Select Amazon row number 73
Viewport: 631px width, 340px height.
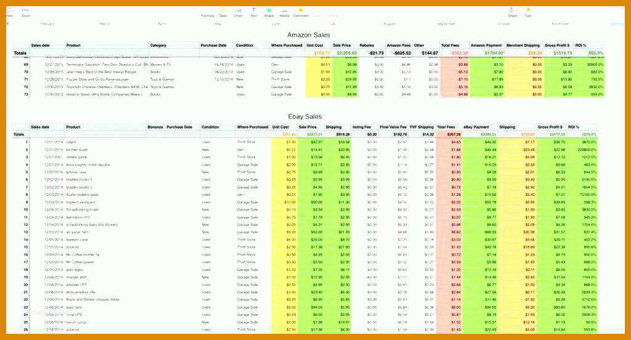[26, 94]
